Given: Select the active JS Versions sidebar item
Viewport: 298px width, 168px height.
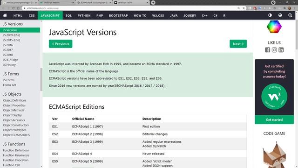Looking at the screenshot, I should [20, 30].
